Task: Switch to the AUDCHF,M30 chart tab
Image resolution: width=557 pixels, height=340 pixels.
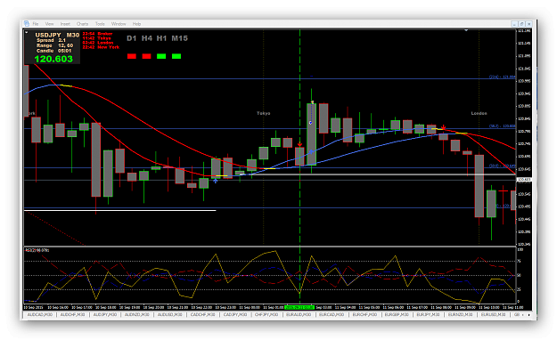Action: 72,315
